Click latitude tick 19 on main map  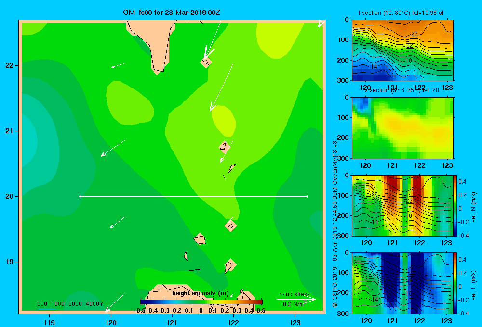(10, 262)
